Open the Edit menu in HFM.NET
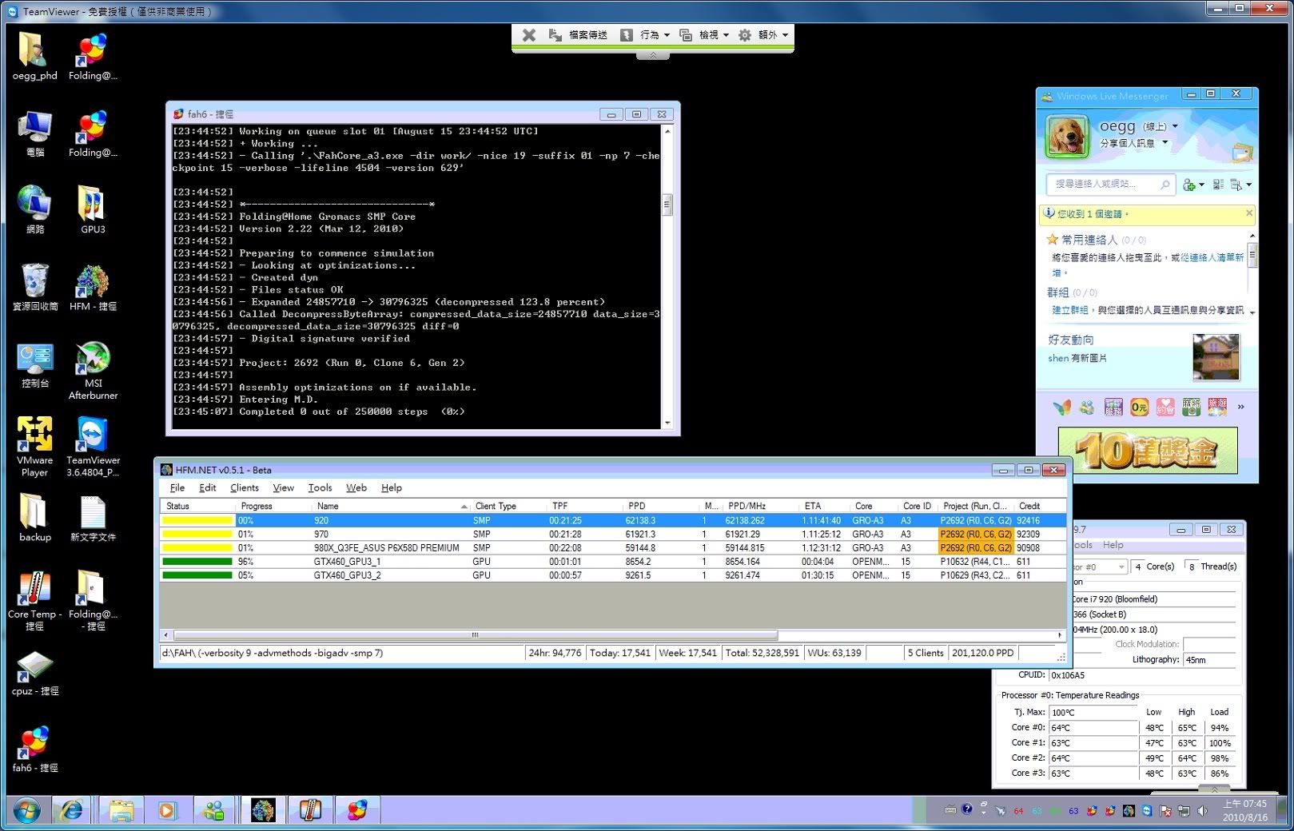Screen dimensions: 1294x831 click(207, 488)
